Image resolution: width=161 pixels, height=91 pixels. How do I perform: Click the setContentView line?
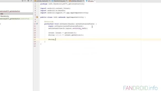pyautogui.click(x=68, y=28)
